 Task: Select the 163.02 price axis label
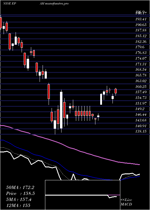[x=141, y=81]
